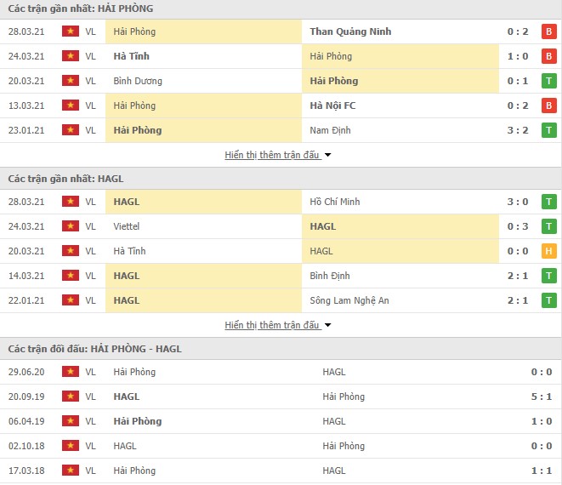Screen dimensions: 562x485
Task: Click the flag icon beside the 24.03.21 Viettel match
Action: coord(70,226)
